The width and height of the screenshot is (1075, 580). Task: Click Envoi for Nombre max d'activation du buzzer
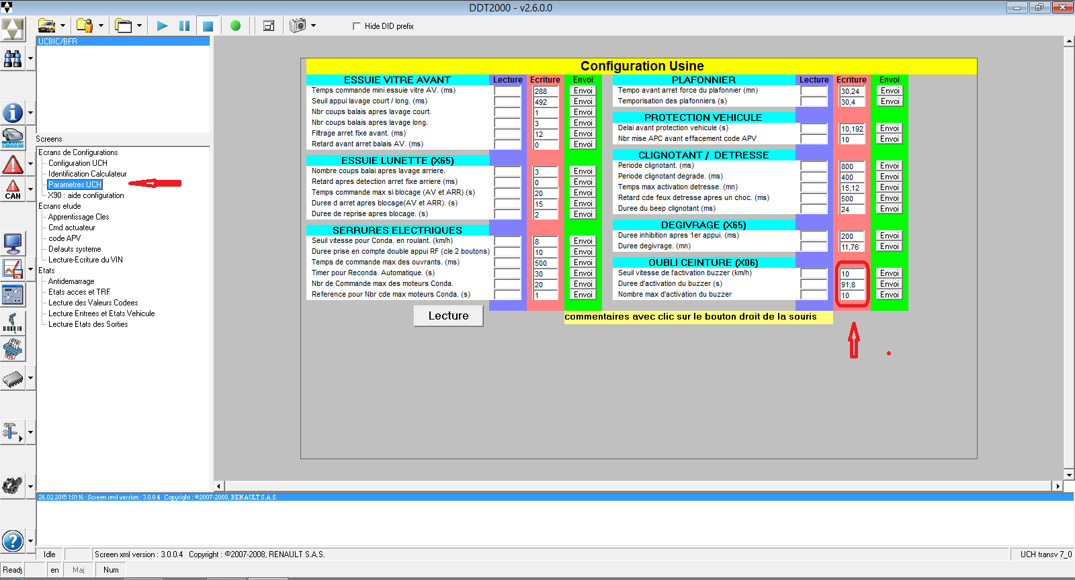[x=890, y=295]
